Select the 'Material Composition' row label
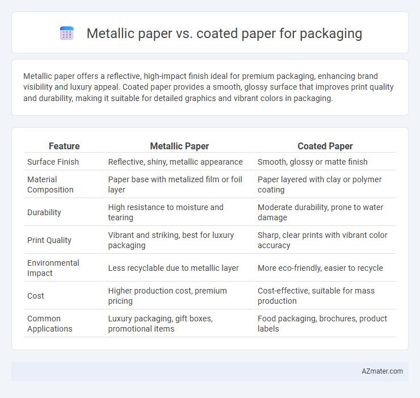This screenshot has height=398, width=420. (x=50, y=185)
